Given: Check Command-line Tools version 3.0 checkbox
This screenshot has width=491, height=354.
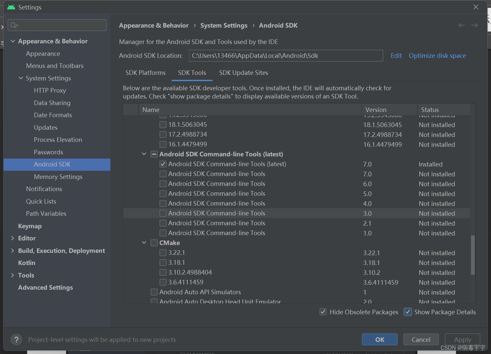Looking at the screenshot, I should tap(163, 213).
